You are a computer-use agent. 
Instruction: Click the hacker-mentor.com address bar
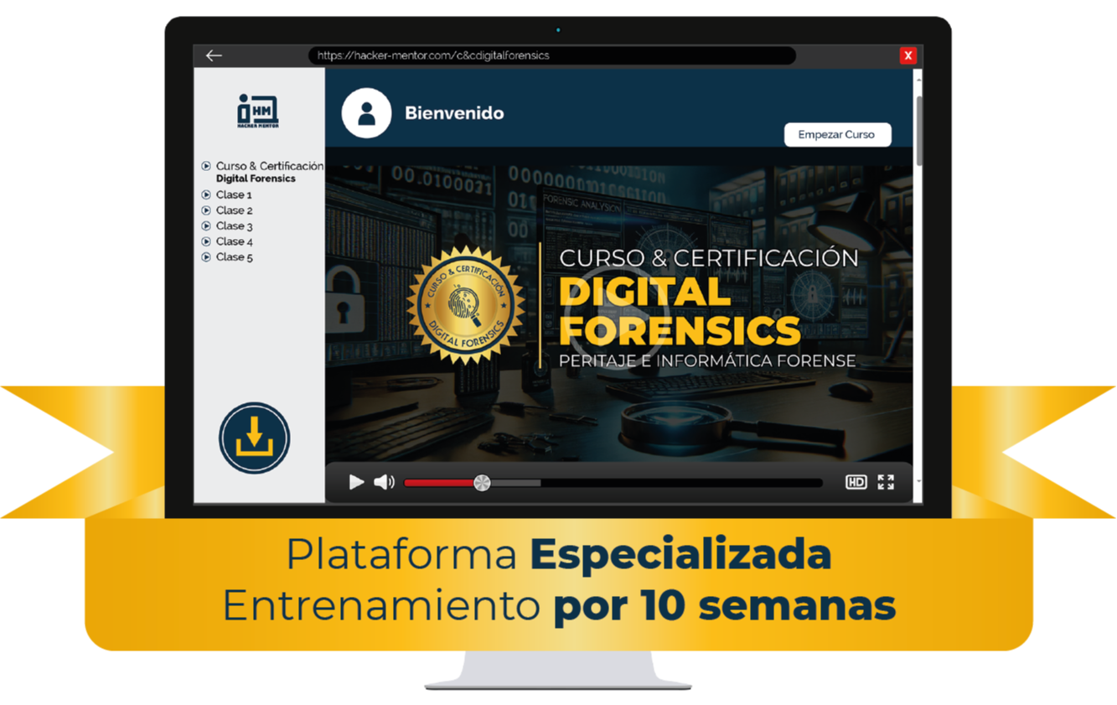tap(552, 55)
